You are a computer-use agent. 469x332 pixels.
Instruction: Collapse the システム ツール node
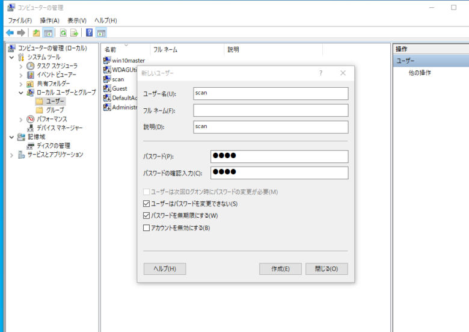11,57
